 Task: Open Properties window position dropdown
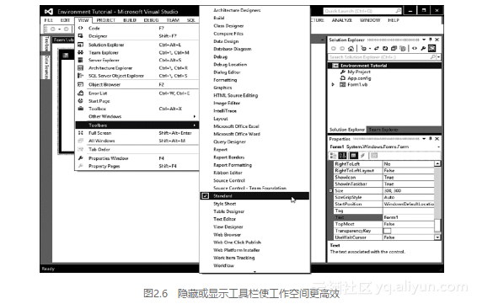[424, 139]
